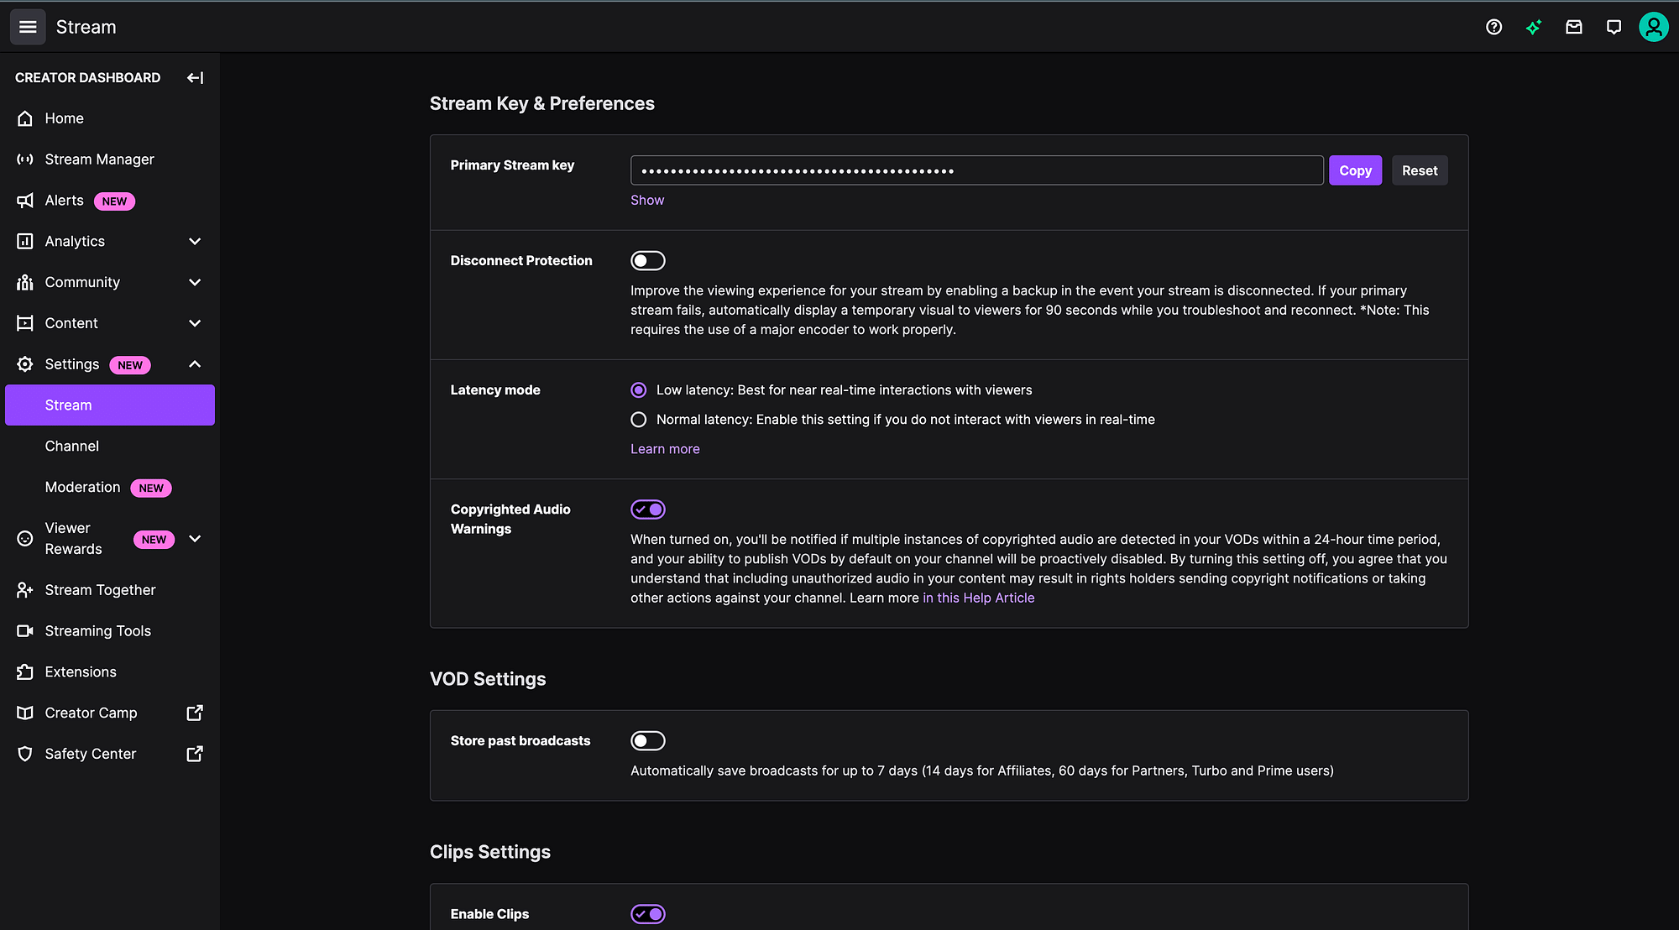Click the NEW badge next to Alerts
Screen dimensions: 1679x930
click(x=114, y=201)
